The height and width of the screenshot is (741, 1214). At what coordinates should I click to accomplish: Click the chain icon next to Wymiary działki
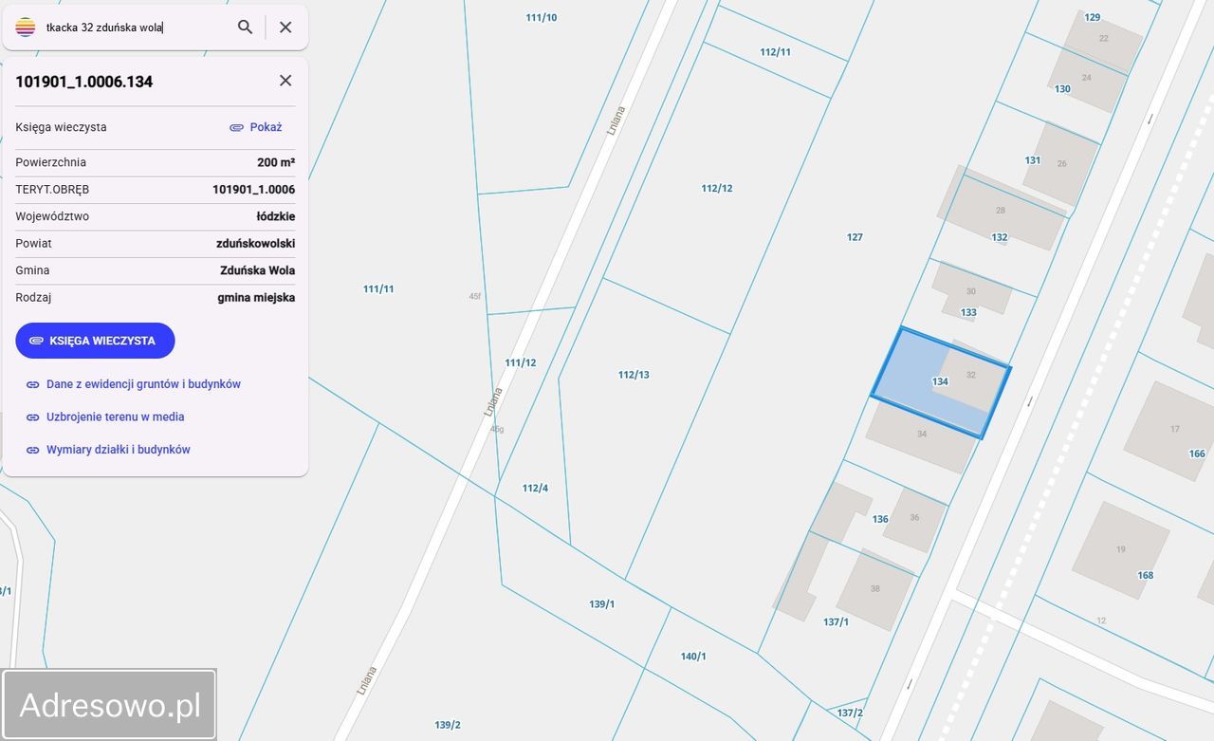pyautogui.click(x=32, y=450)
